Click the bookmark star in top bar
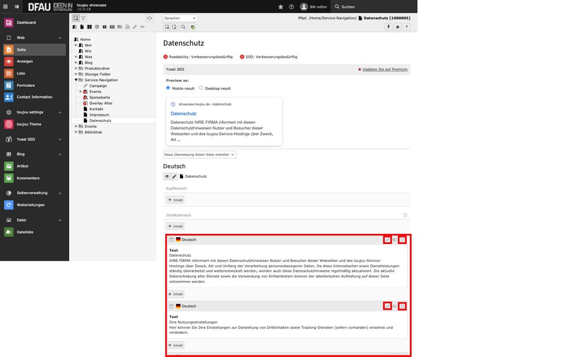This screenshot has height=357, width=571. (280, 7)
